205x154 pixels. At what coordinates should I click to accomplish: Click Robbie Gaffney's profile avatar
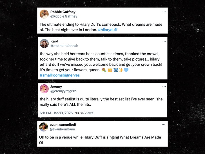(44, 14)
